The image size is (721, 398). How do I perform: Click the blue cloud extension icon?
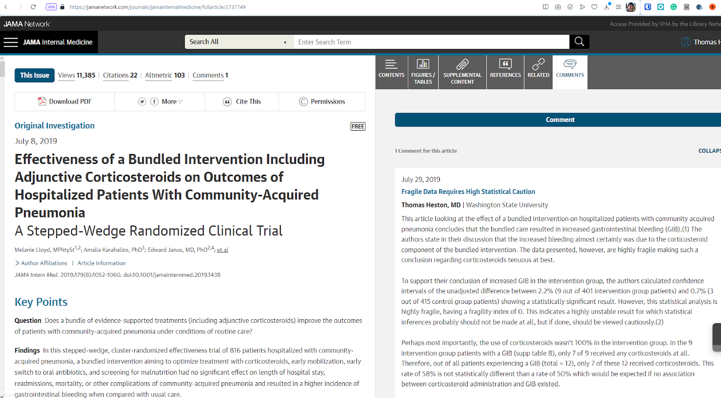(699, 7)
